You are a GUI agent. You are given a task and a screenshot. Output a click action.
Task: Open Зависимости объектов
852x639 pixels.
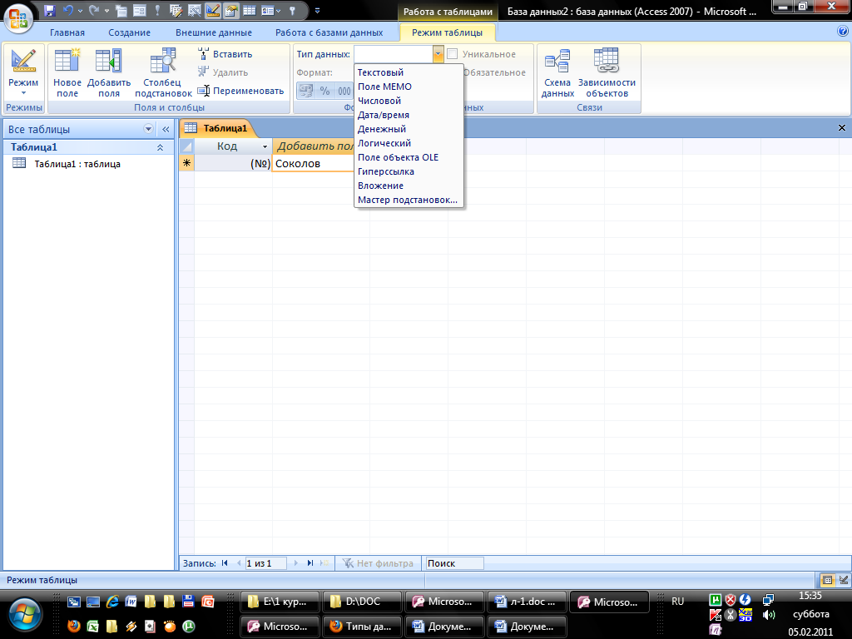tap(607, 72)
